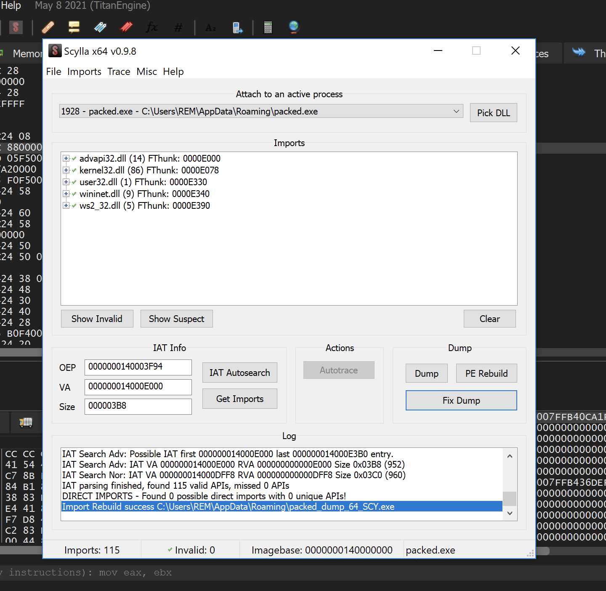The width and height of the screenshot is (606, 591).
Task: Open the Bookmarks red icon in toolbar
Action: point(126,27)
